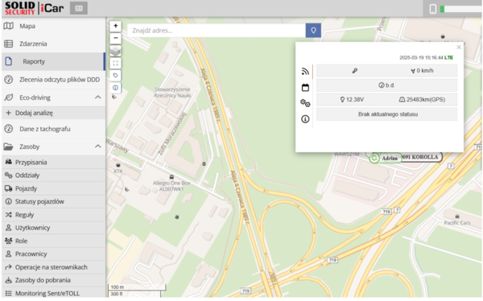Open the calendar icon in vehicle popup
This screenshot has height=301, width=483.
coord(305,88)
